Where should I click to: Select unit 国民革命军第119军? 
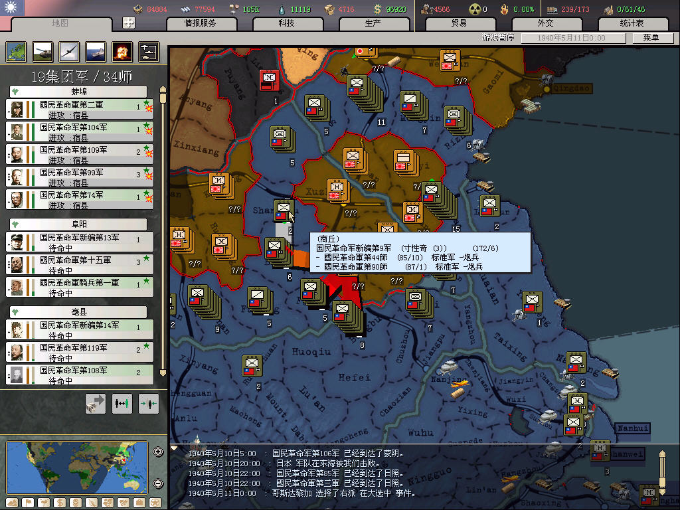[x=80, y=352]
